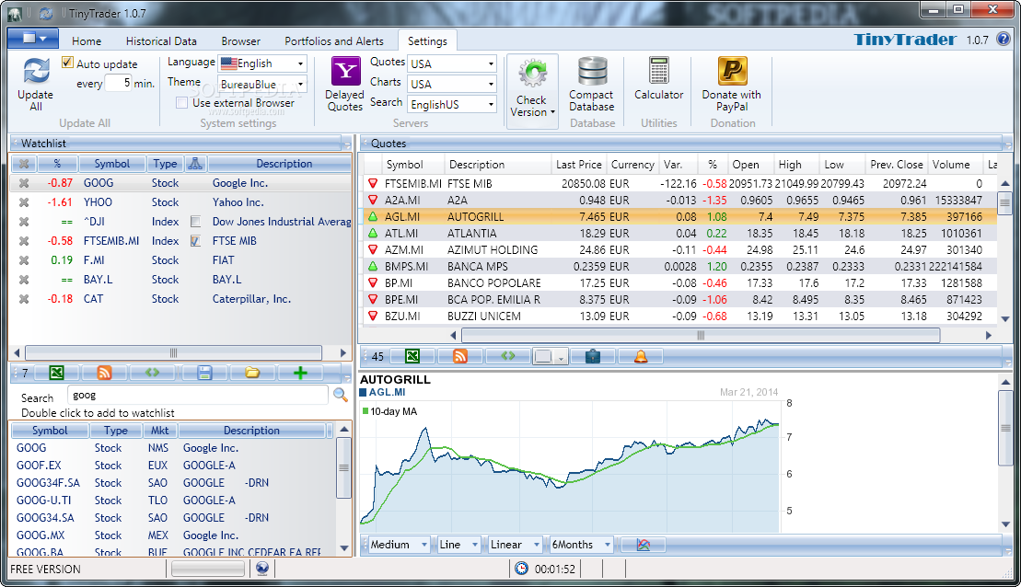Export watchlist to Excel
This screenshot has height=587, width=1021.
click(57, 373)
